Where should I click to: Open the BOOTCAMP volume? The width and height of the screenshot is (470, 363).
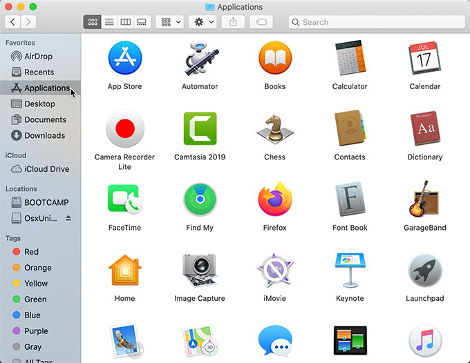[41, 203]
